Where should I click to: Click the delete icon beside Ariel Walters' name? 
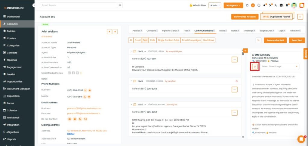click(x=115, y=31)
